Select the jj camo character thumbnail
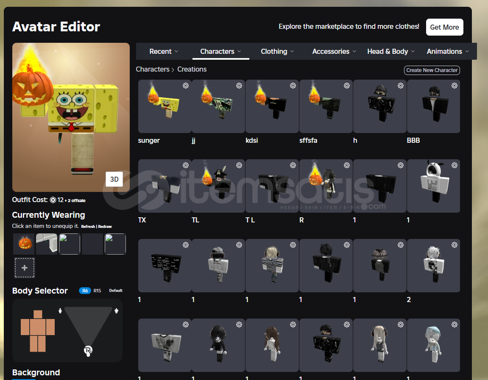 218,106
